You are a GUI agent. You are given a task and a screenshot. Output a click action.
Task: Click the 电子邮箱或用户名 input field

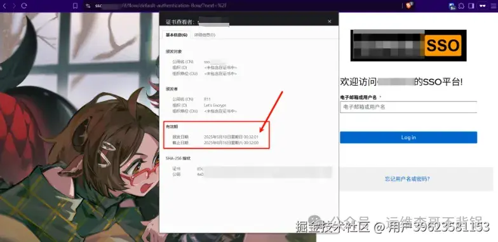(408, 107)
